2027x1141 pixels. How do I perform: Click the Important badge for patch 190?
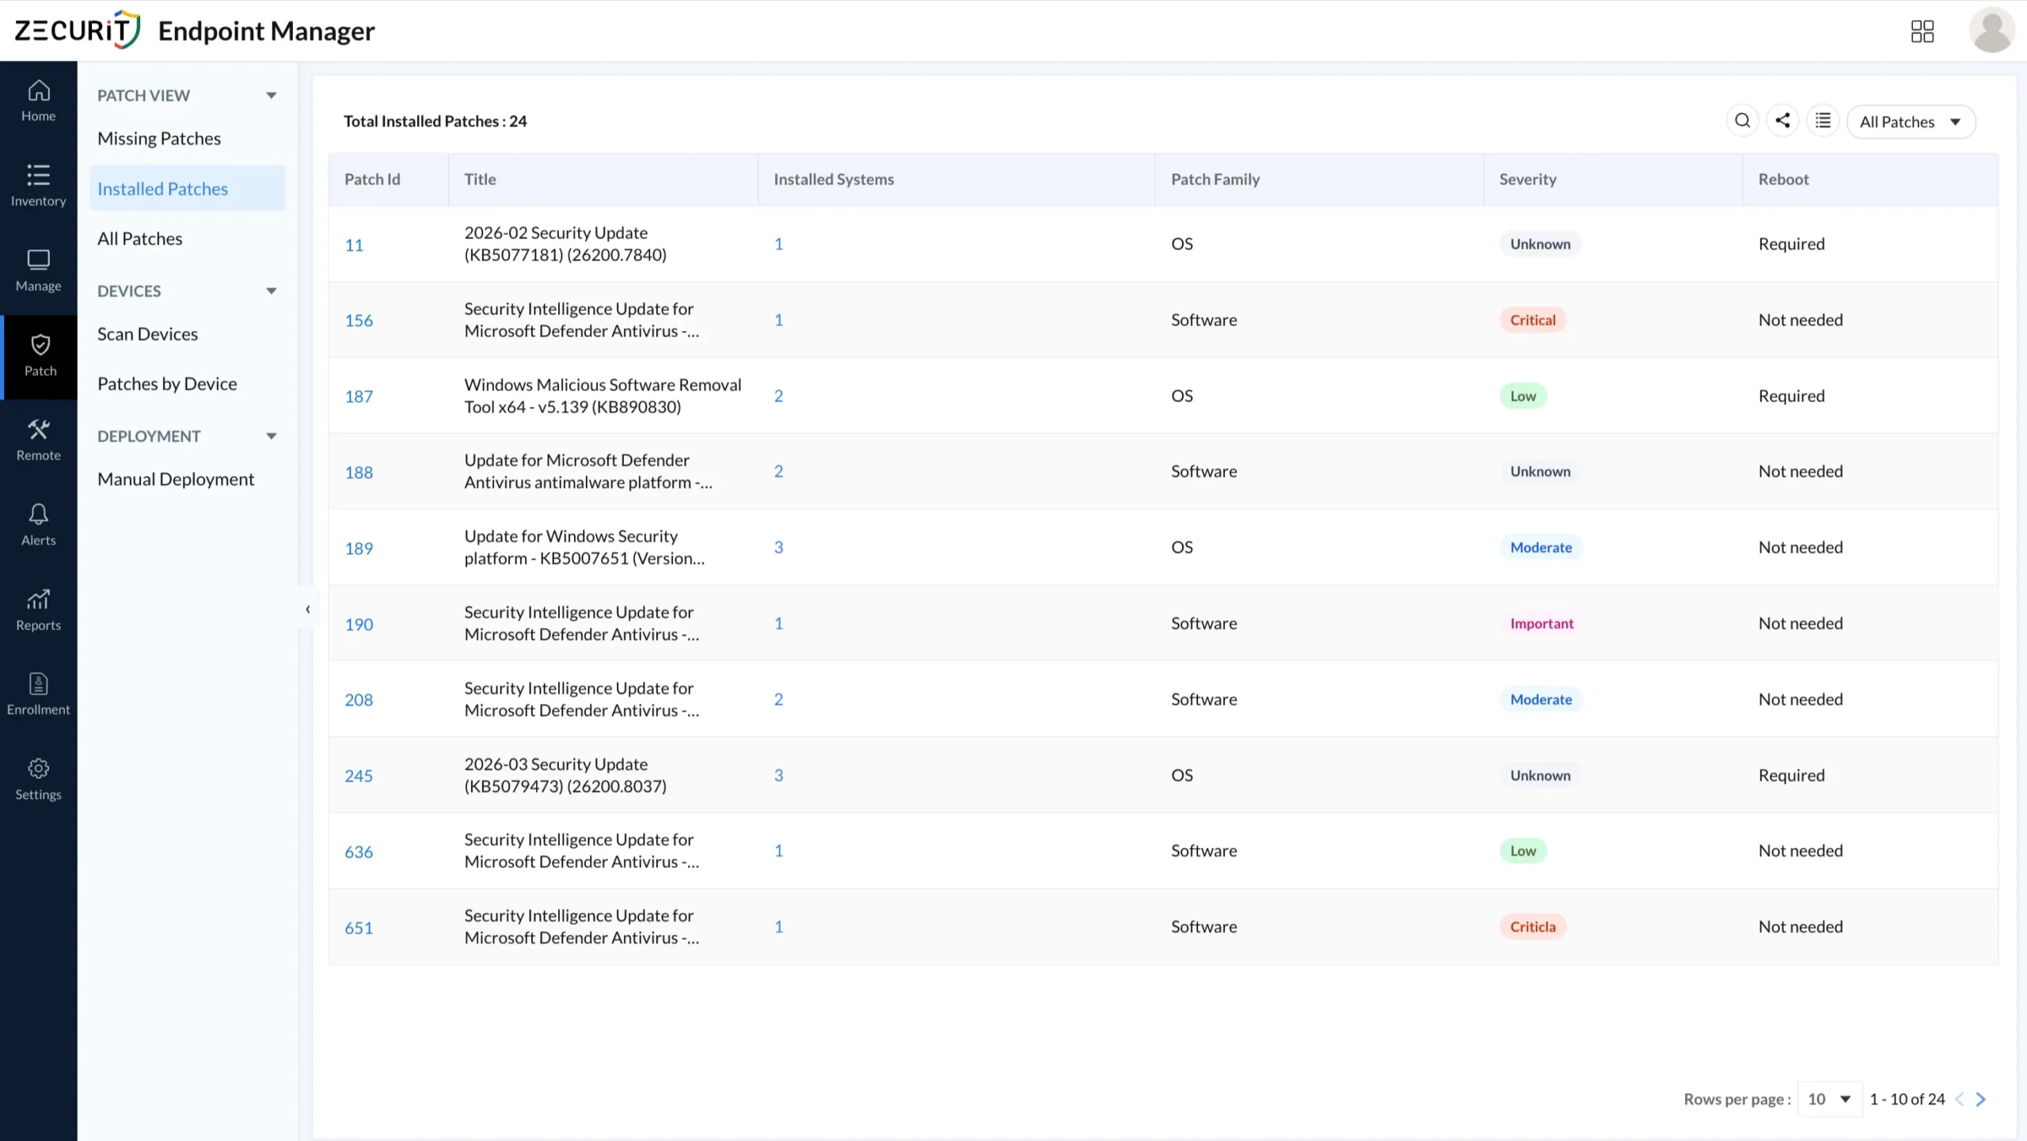click(x=1542, y=623)
